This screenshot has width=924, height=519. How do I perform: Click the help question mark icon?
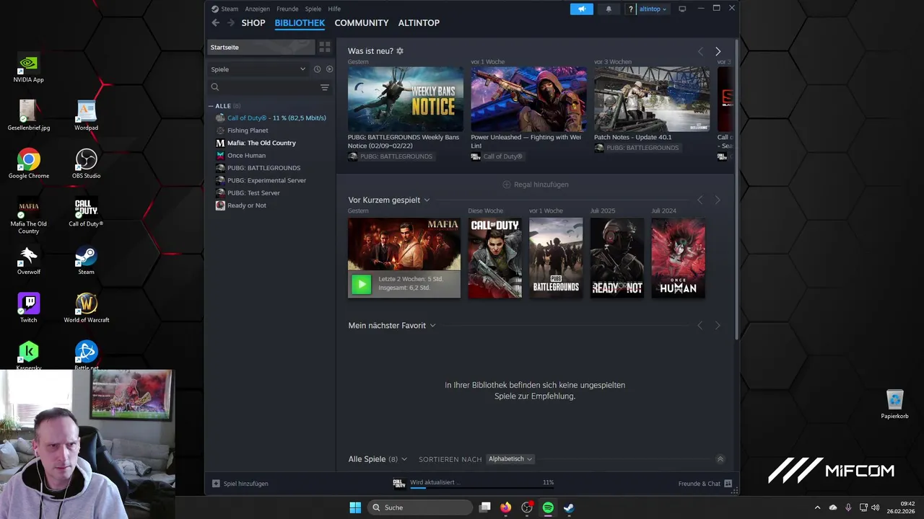click(630, 9)
